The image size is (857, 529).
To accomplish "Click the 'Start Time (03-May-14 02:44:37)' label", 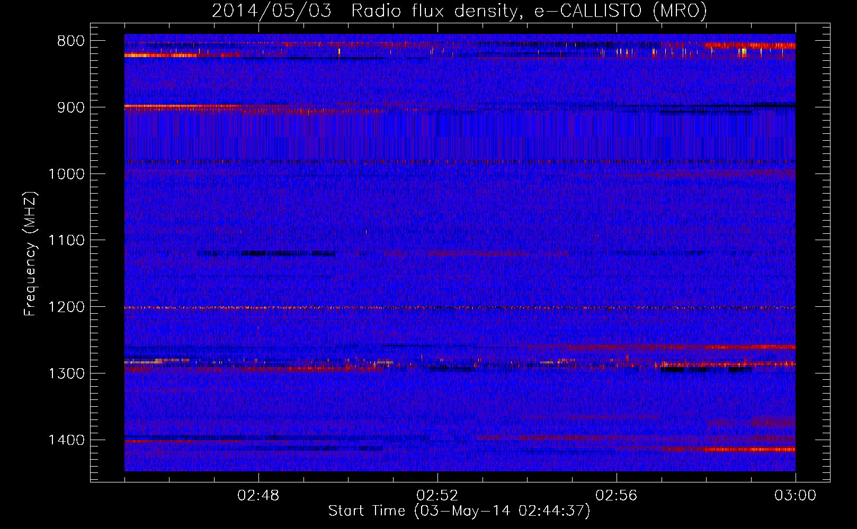I will [459, 511].
